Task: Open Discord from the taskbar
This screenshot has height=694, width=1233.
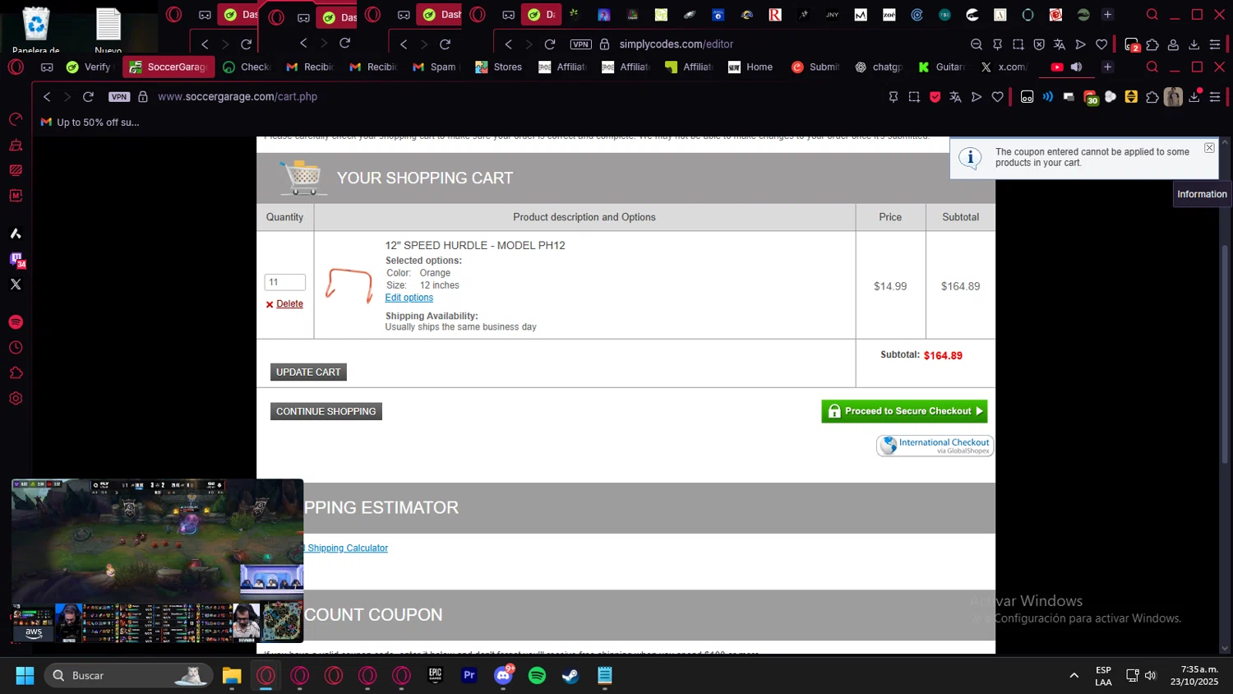Action: click(503, 675)
